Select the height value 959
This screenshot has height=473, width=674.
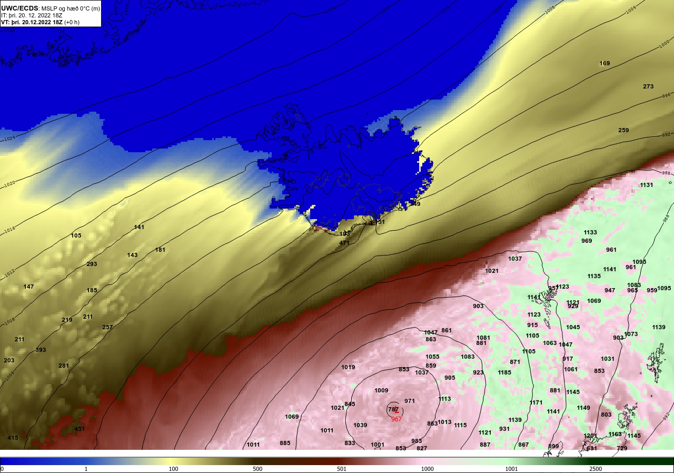pos(652,290)
